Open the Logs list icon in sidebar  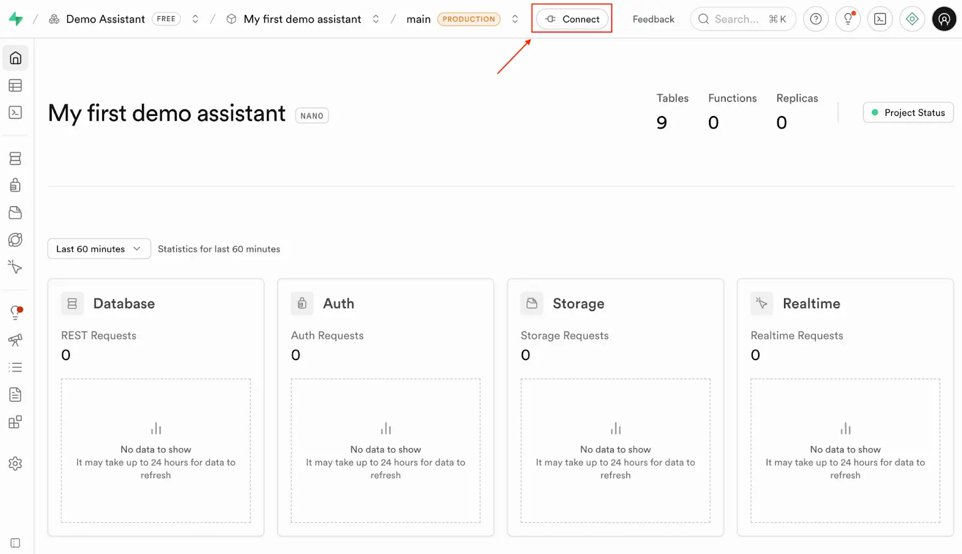[15, 367]
